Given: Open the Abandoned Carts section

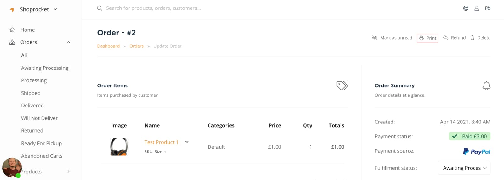Looking at the screenshot, I should click(x=42, y=156).
